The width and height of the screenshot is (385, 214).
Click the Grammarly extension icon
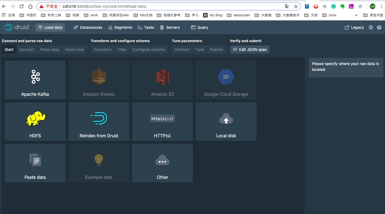334,6
